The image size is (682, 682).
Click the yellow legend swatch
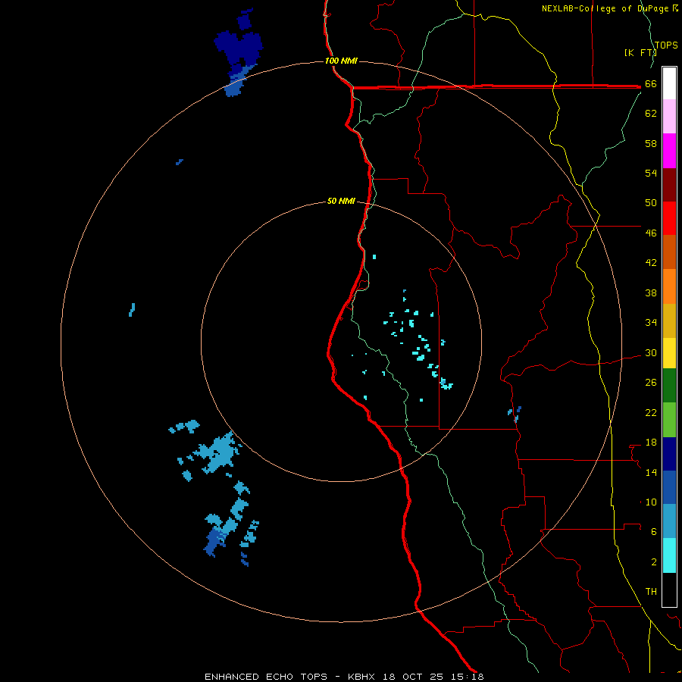669,353
